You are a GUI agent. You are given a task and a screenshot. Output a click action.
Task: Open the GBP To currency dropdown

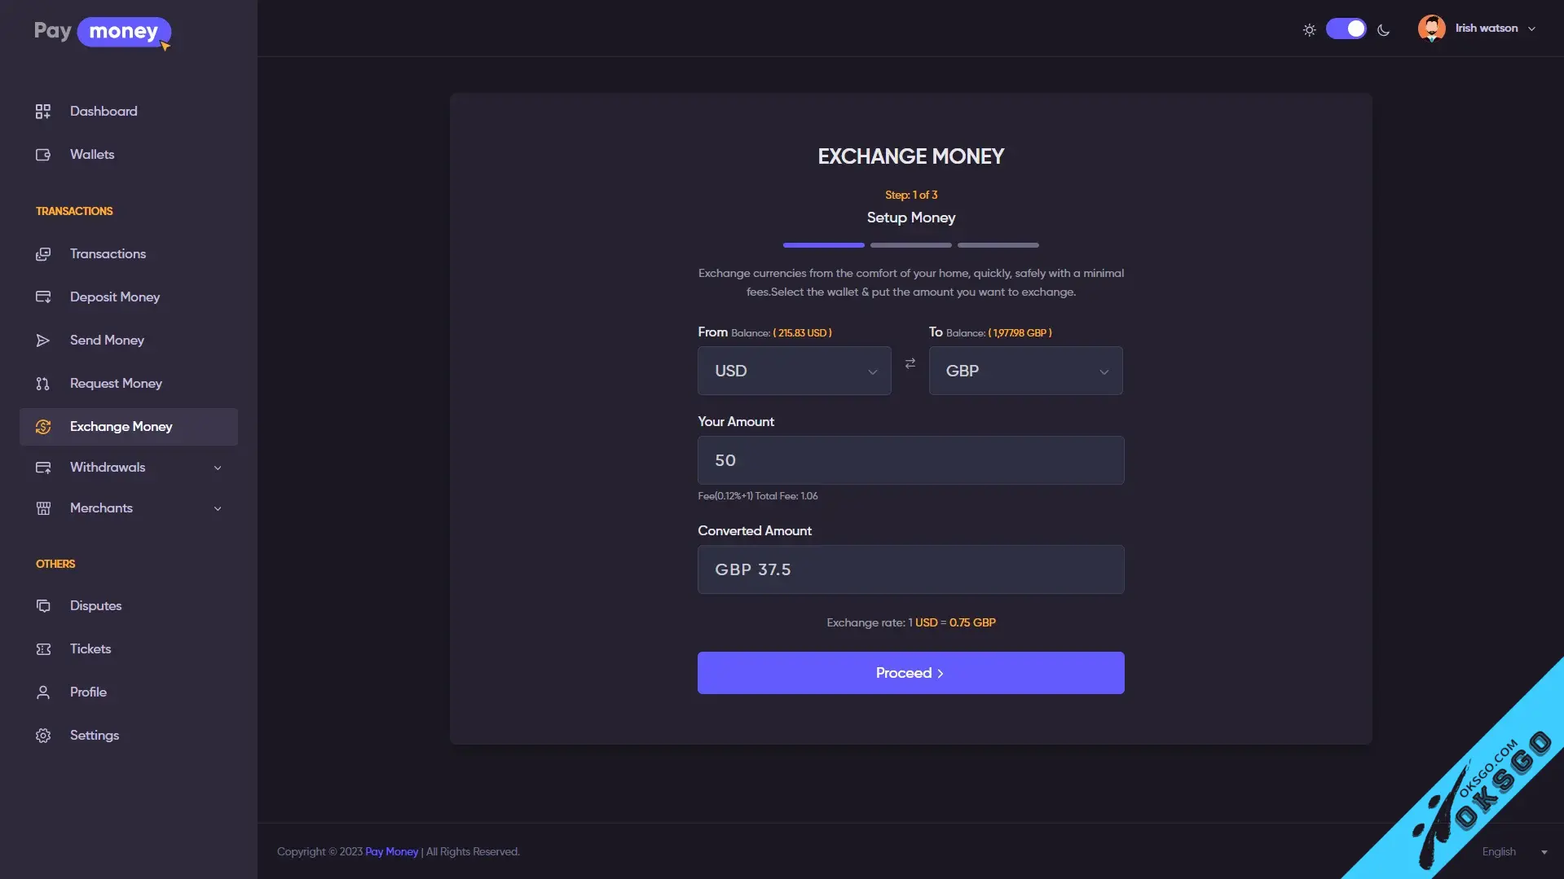tap(1025, 371)
